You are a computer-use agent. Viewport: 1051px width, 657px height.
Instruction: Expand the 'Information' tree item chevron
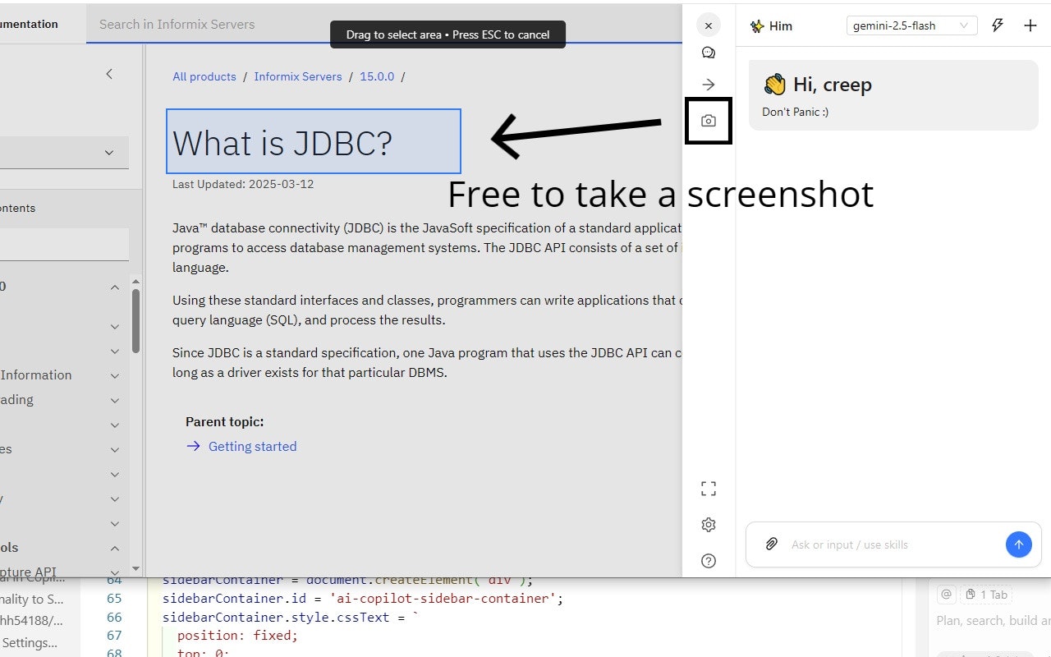pos(115,375)
